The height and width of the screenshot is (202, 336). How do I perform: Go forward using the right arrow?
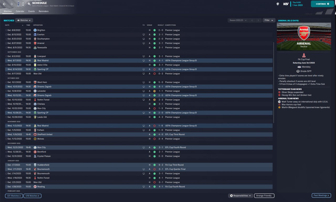tap(11, 4)
